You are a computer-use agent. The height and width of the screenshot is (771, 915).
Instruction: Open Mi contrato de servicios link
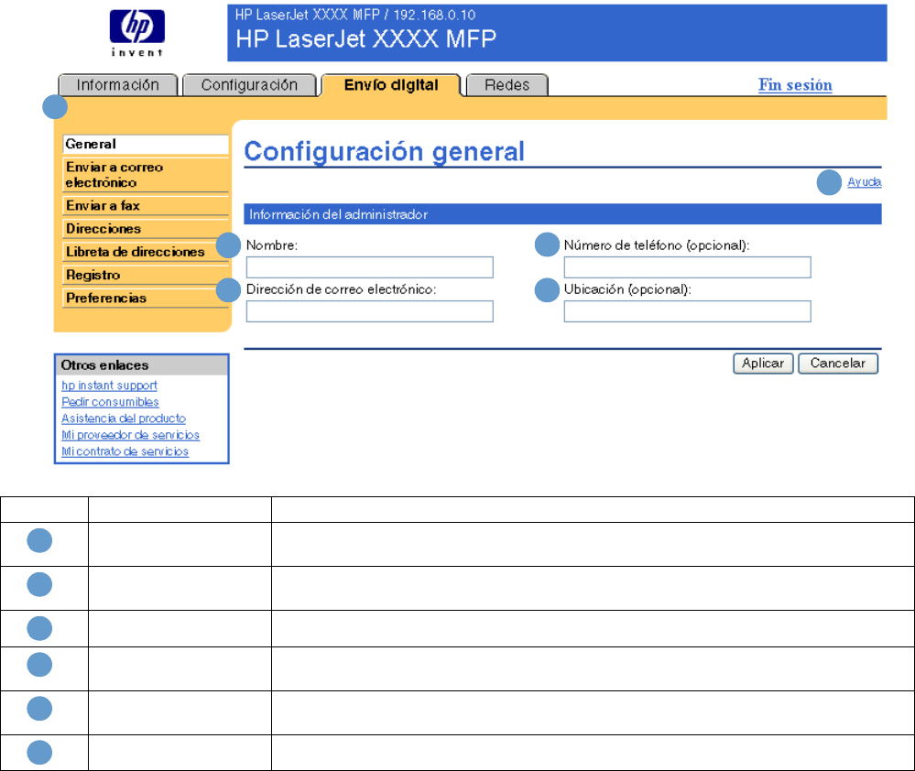125,451
